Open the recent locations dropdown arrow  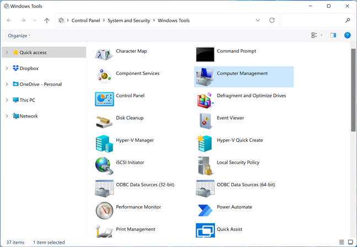(x=35, y=20)
